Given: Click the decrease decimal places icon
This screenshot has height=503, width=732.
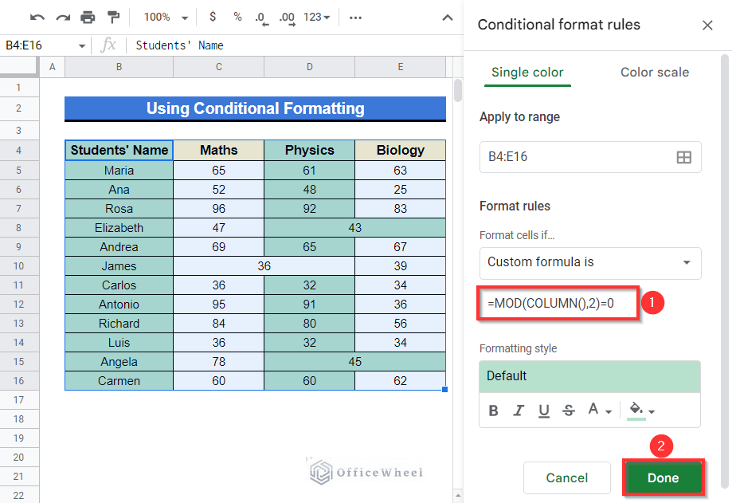Looking at the screenshot, I should coord(261,17).
